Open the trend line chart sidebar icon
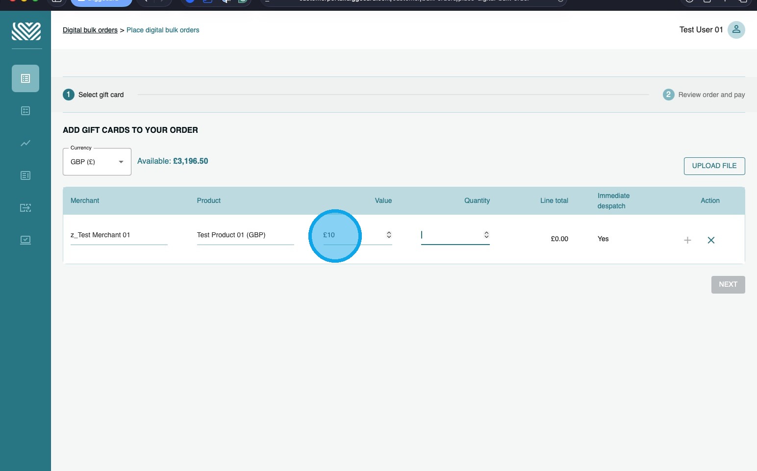Viewport: 757px width, 471px height. (25, 143)
